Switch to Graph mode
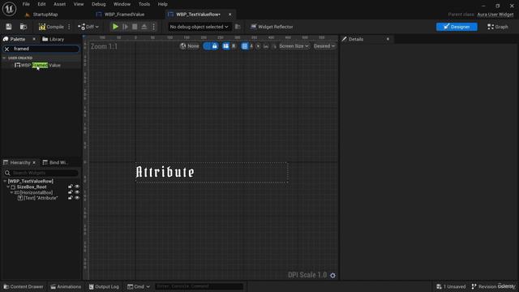The height and width of the screenshot is (292, 519). coord(497,27)
